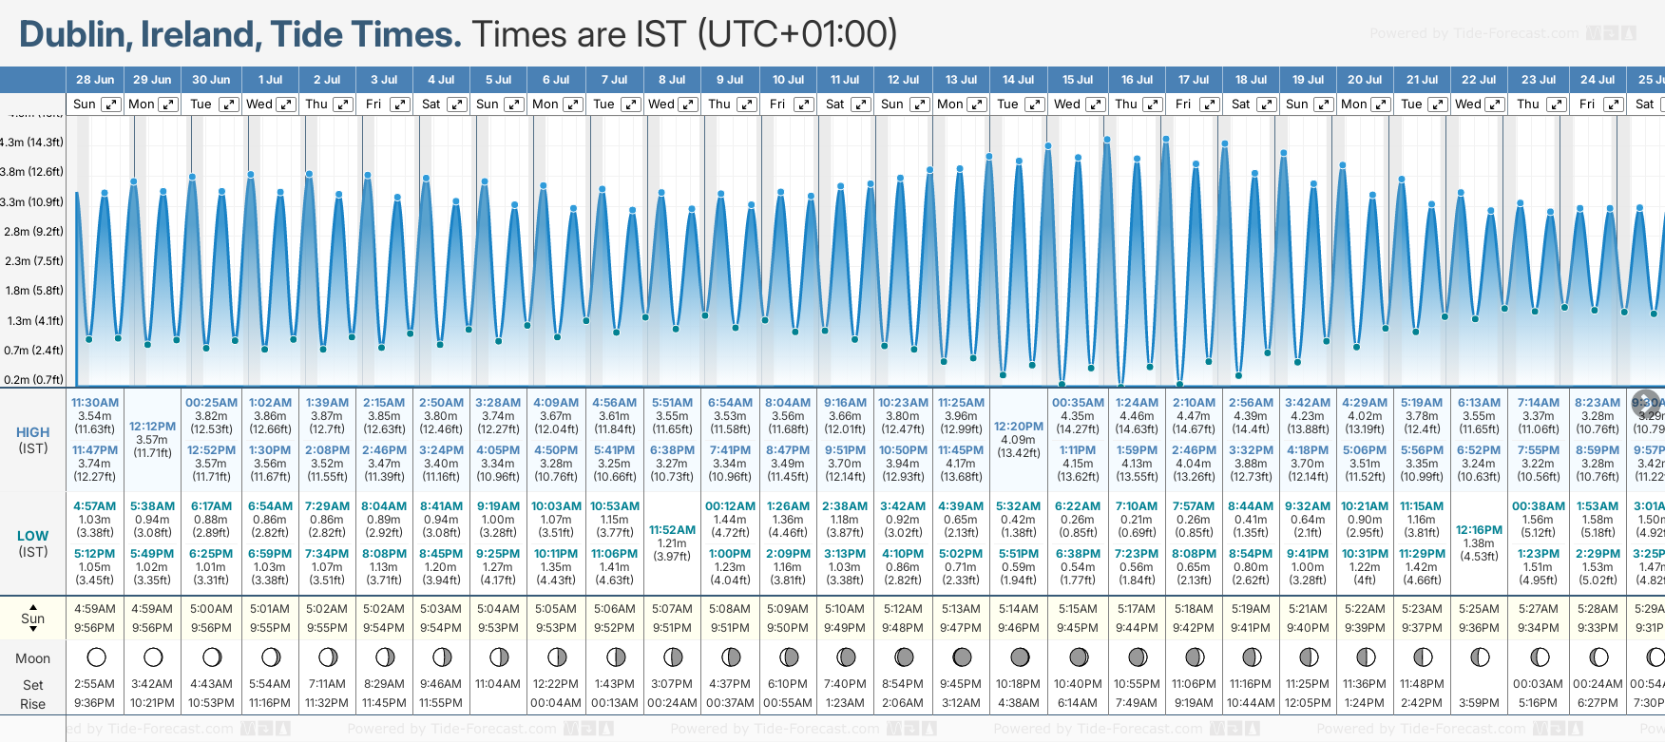Expand the Wed 22 Jul day view icon
1665x742 pixels.
click(x=1495, y=105)
